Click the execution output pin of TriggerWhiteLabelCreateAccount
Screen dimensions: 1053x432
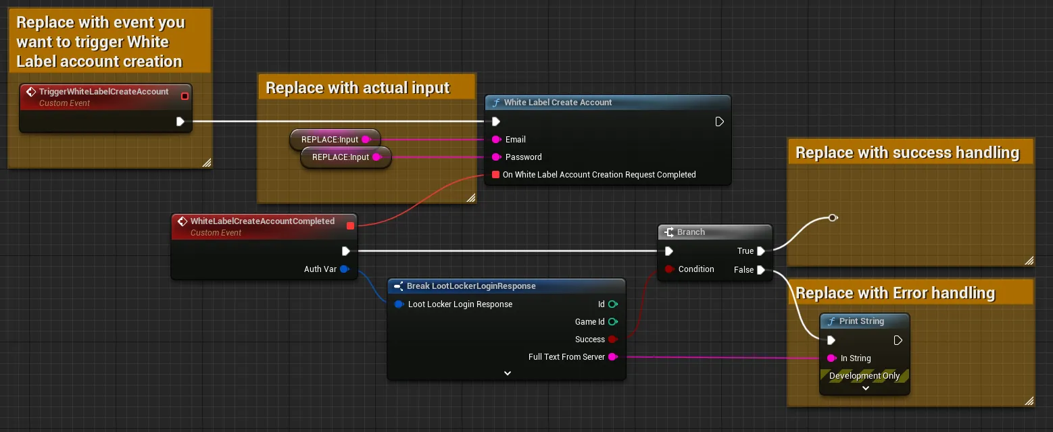pos(180,122)
